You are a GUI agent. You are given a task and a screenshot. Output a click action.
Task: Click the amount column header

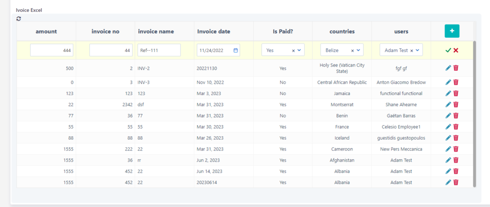tap(46, 32)
